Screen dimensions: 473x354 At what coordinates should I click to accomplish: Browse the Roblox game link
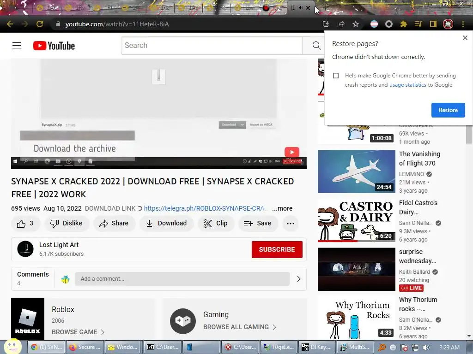point(78,332)
